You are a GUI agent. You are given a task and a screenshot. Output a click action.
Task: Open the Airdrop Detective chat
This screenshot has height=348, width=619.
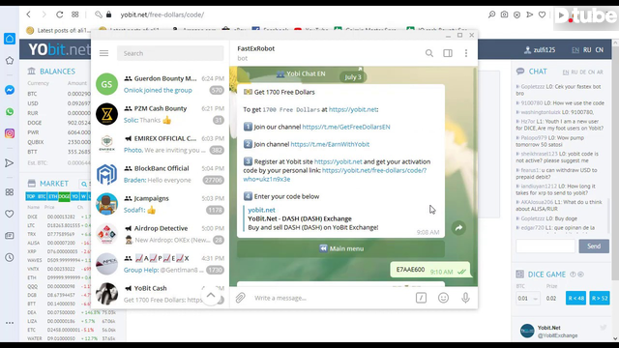pos(160,234)
